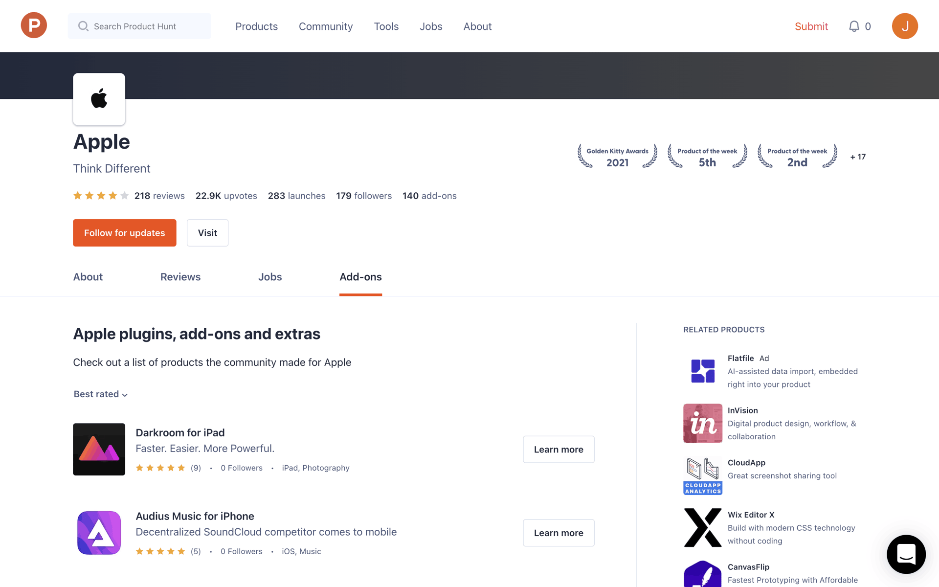Click the Darkroom star rating
The width and height of the screenshot is (939, 587).
160,468
